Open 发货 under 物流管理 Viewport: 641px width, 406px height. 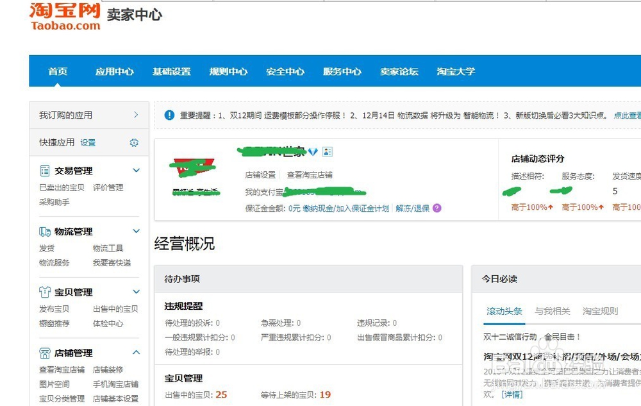click(47, 248)
